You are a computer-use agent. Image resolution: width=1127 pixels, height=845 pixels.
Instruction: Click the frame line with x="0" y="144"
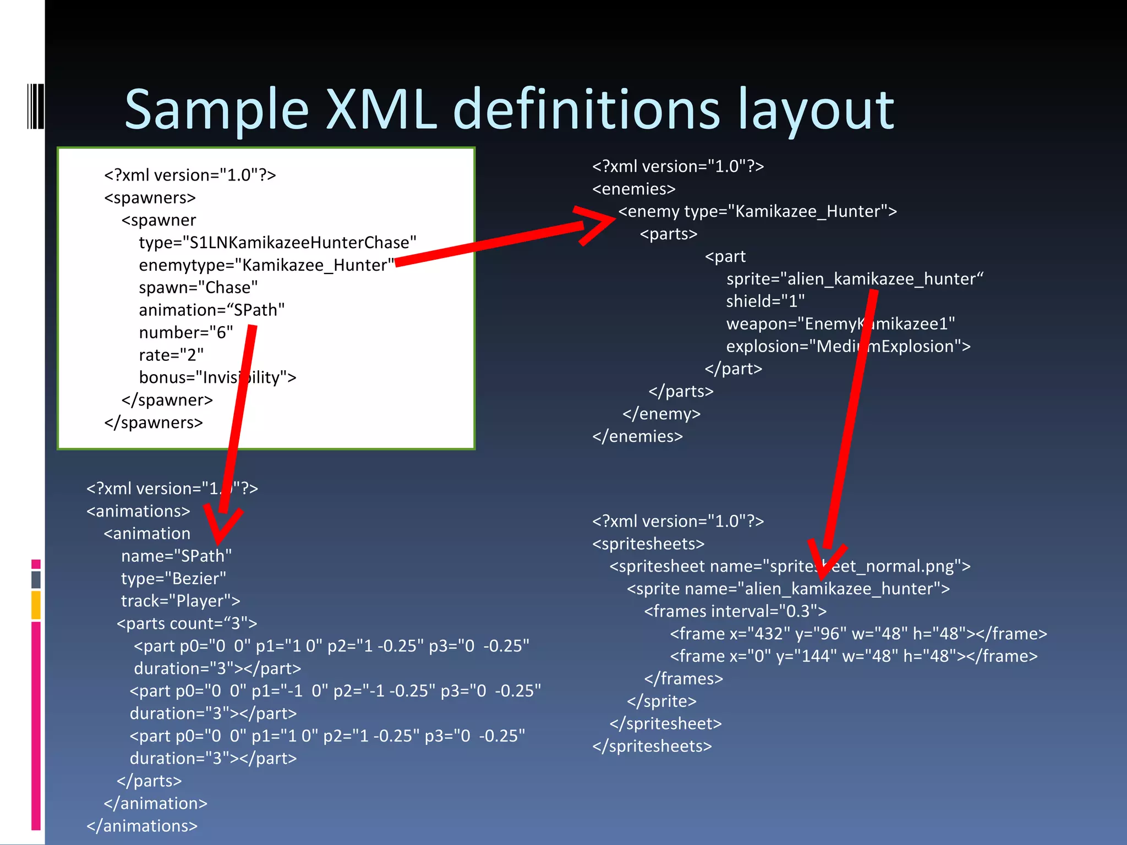[854, 656]
